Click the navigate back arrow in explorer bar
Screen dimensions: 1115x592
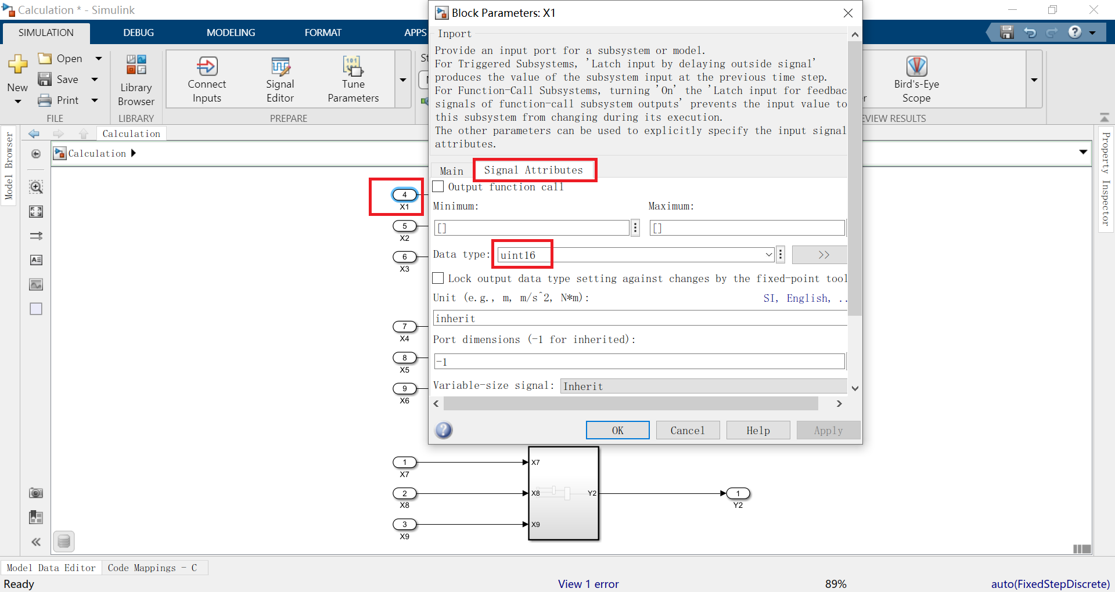pyautogui.click(x=34, y=134)
